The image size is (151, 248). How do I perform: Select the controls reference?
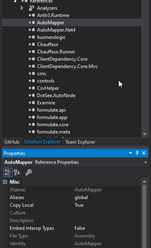pos(46,81)
